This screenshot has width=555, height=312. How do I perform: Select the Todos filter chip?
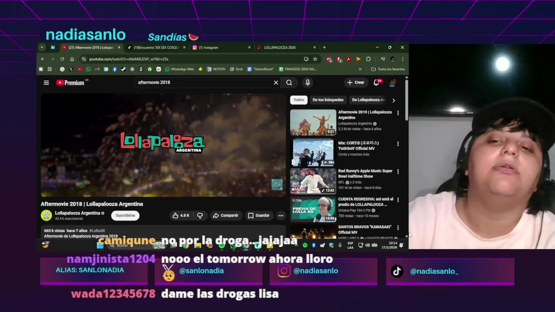tap(299, 100)
